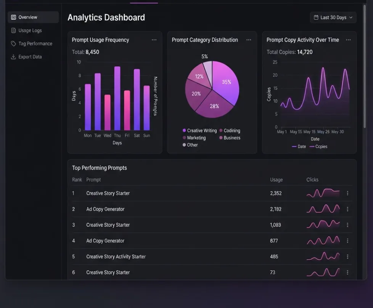This screenshot has height=308, width=373.
Task: Click usage value 73
Action: (273, 272)
